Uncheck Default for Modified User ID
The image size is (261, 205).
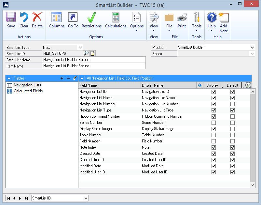coord(232,172)
